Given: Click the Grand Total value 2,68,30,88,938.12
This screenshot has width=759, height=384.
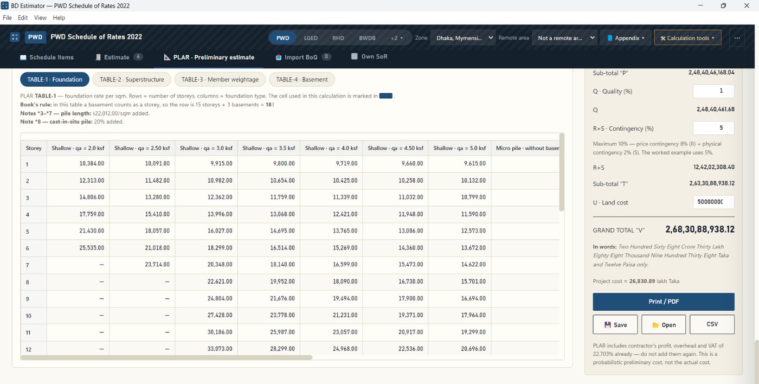Looking at the screenshot, I should tap(700, 229).
